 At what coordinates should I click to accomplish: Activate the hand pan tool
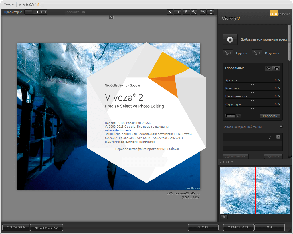pyautogui.click(x=177, y=12)
